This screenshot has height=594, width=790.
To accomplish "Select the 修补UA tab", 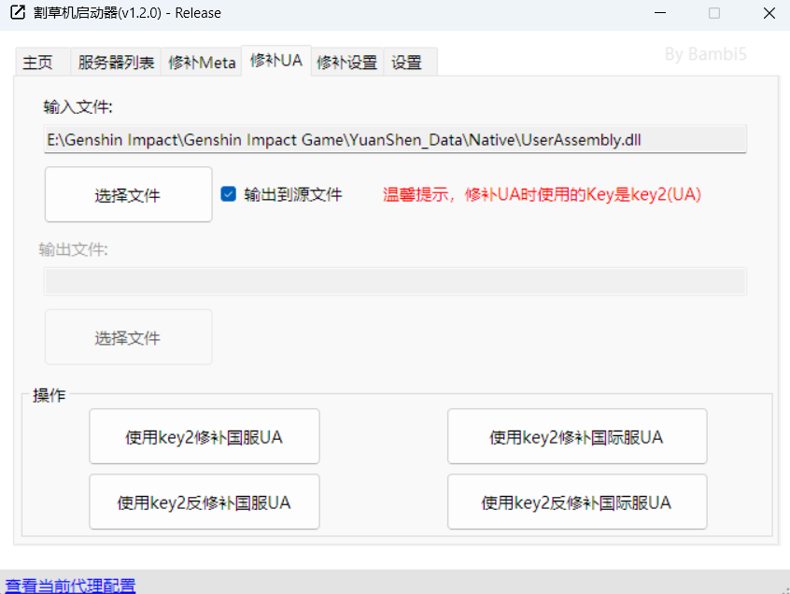I will (276, 61).
